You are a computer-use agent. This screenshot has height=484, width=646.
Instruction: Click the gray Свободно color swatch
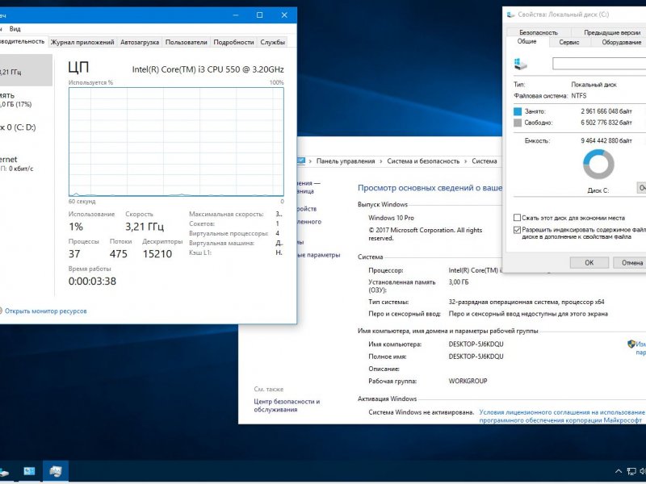(x=518, y=123)
